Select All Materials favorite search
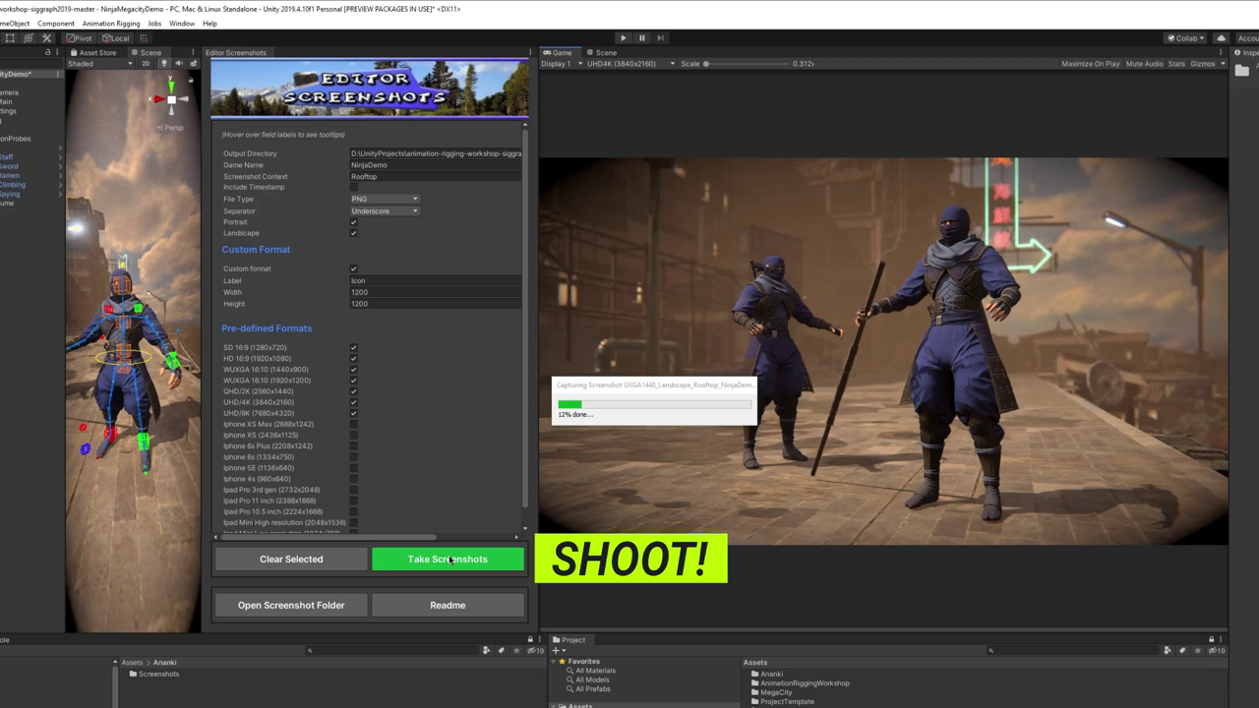The height and width of the screenshot is (708, 1259). click(x=594, y=671)
